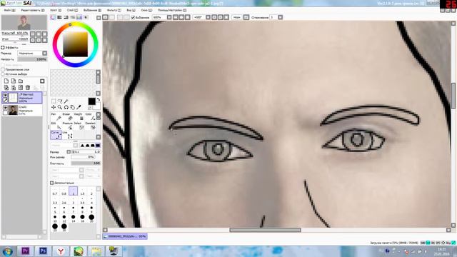The height and width of the screenshot is (257, 457).
Task: Pick the lasso selection tool
Action: click(60, 101)
